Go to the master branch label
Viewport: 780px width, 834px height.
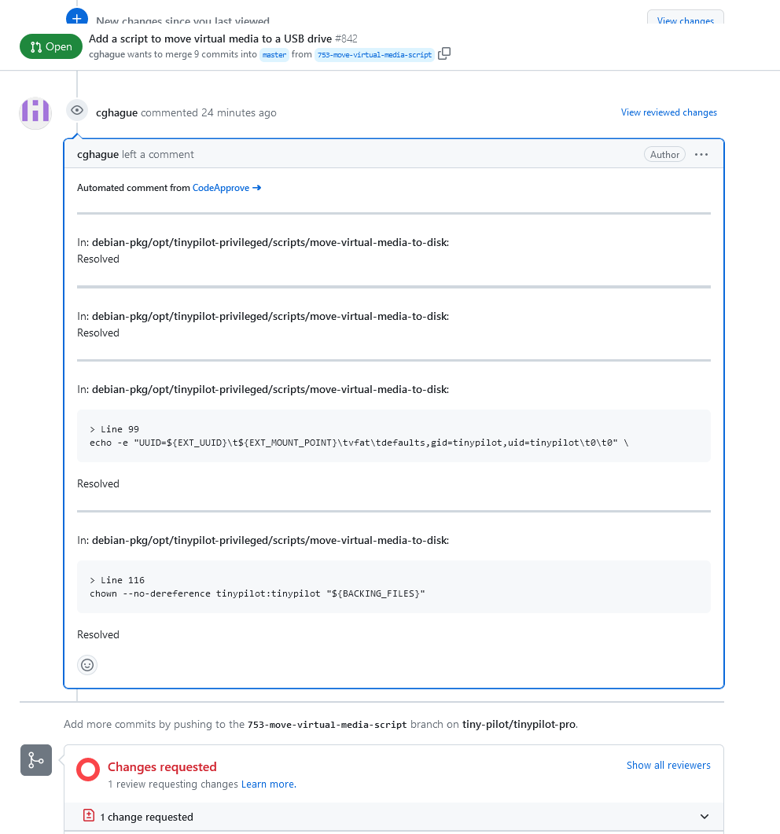[x=274, y=54]
